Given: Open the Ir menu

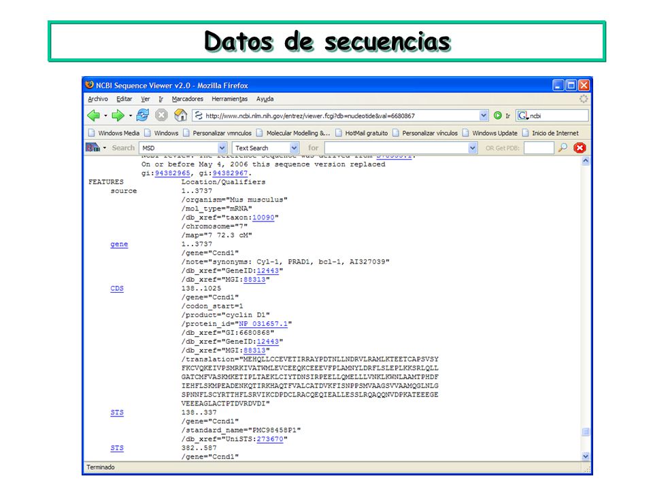Looking at the screenshot, I should click(x=161, y=99).
